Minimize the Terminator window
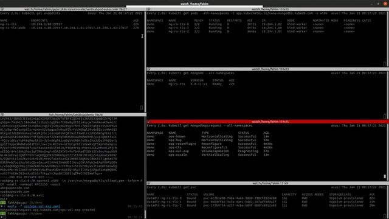389x219 pixels. (x=371, y=4)
